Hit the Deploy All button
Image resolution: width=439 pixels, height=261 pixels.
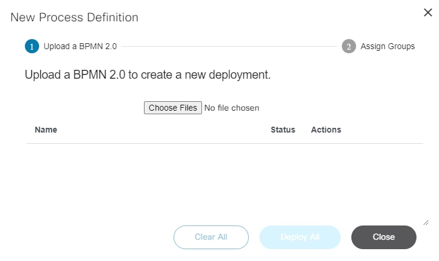300,237
